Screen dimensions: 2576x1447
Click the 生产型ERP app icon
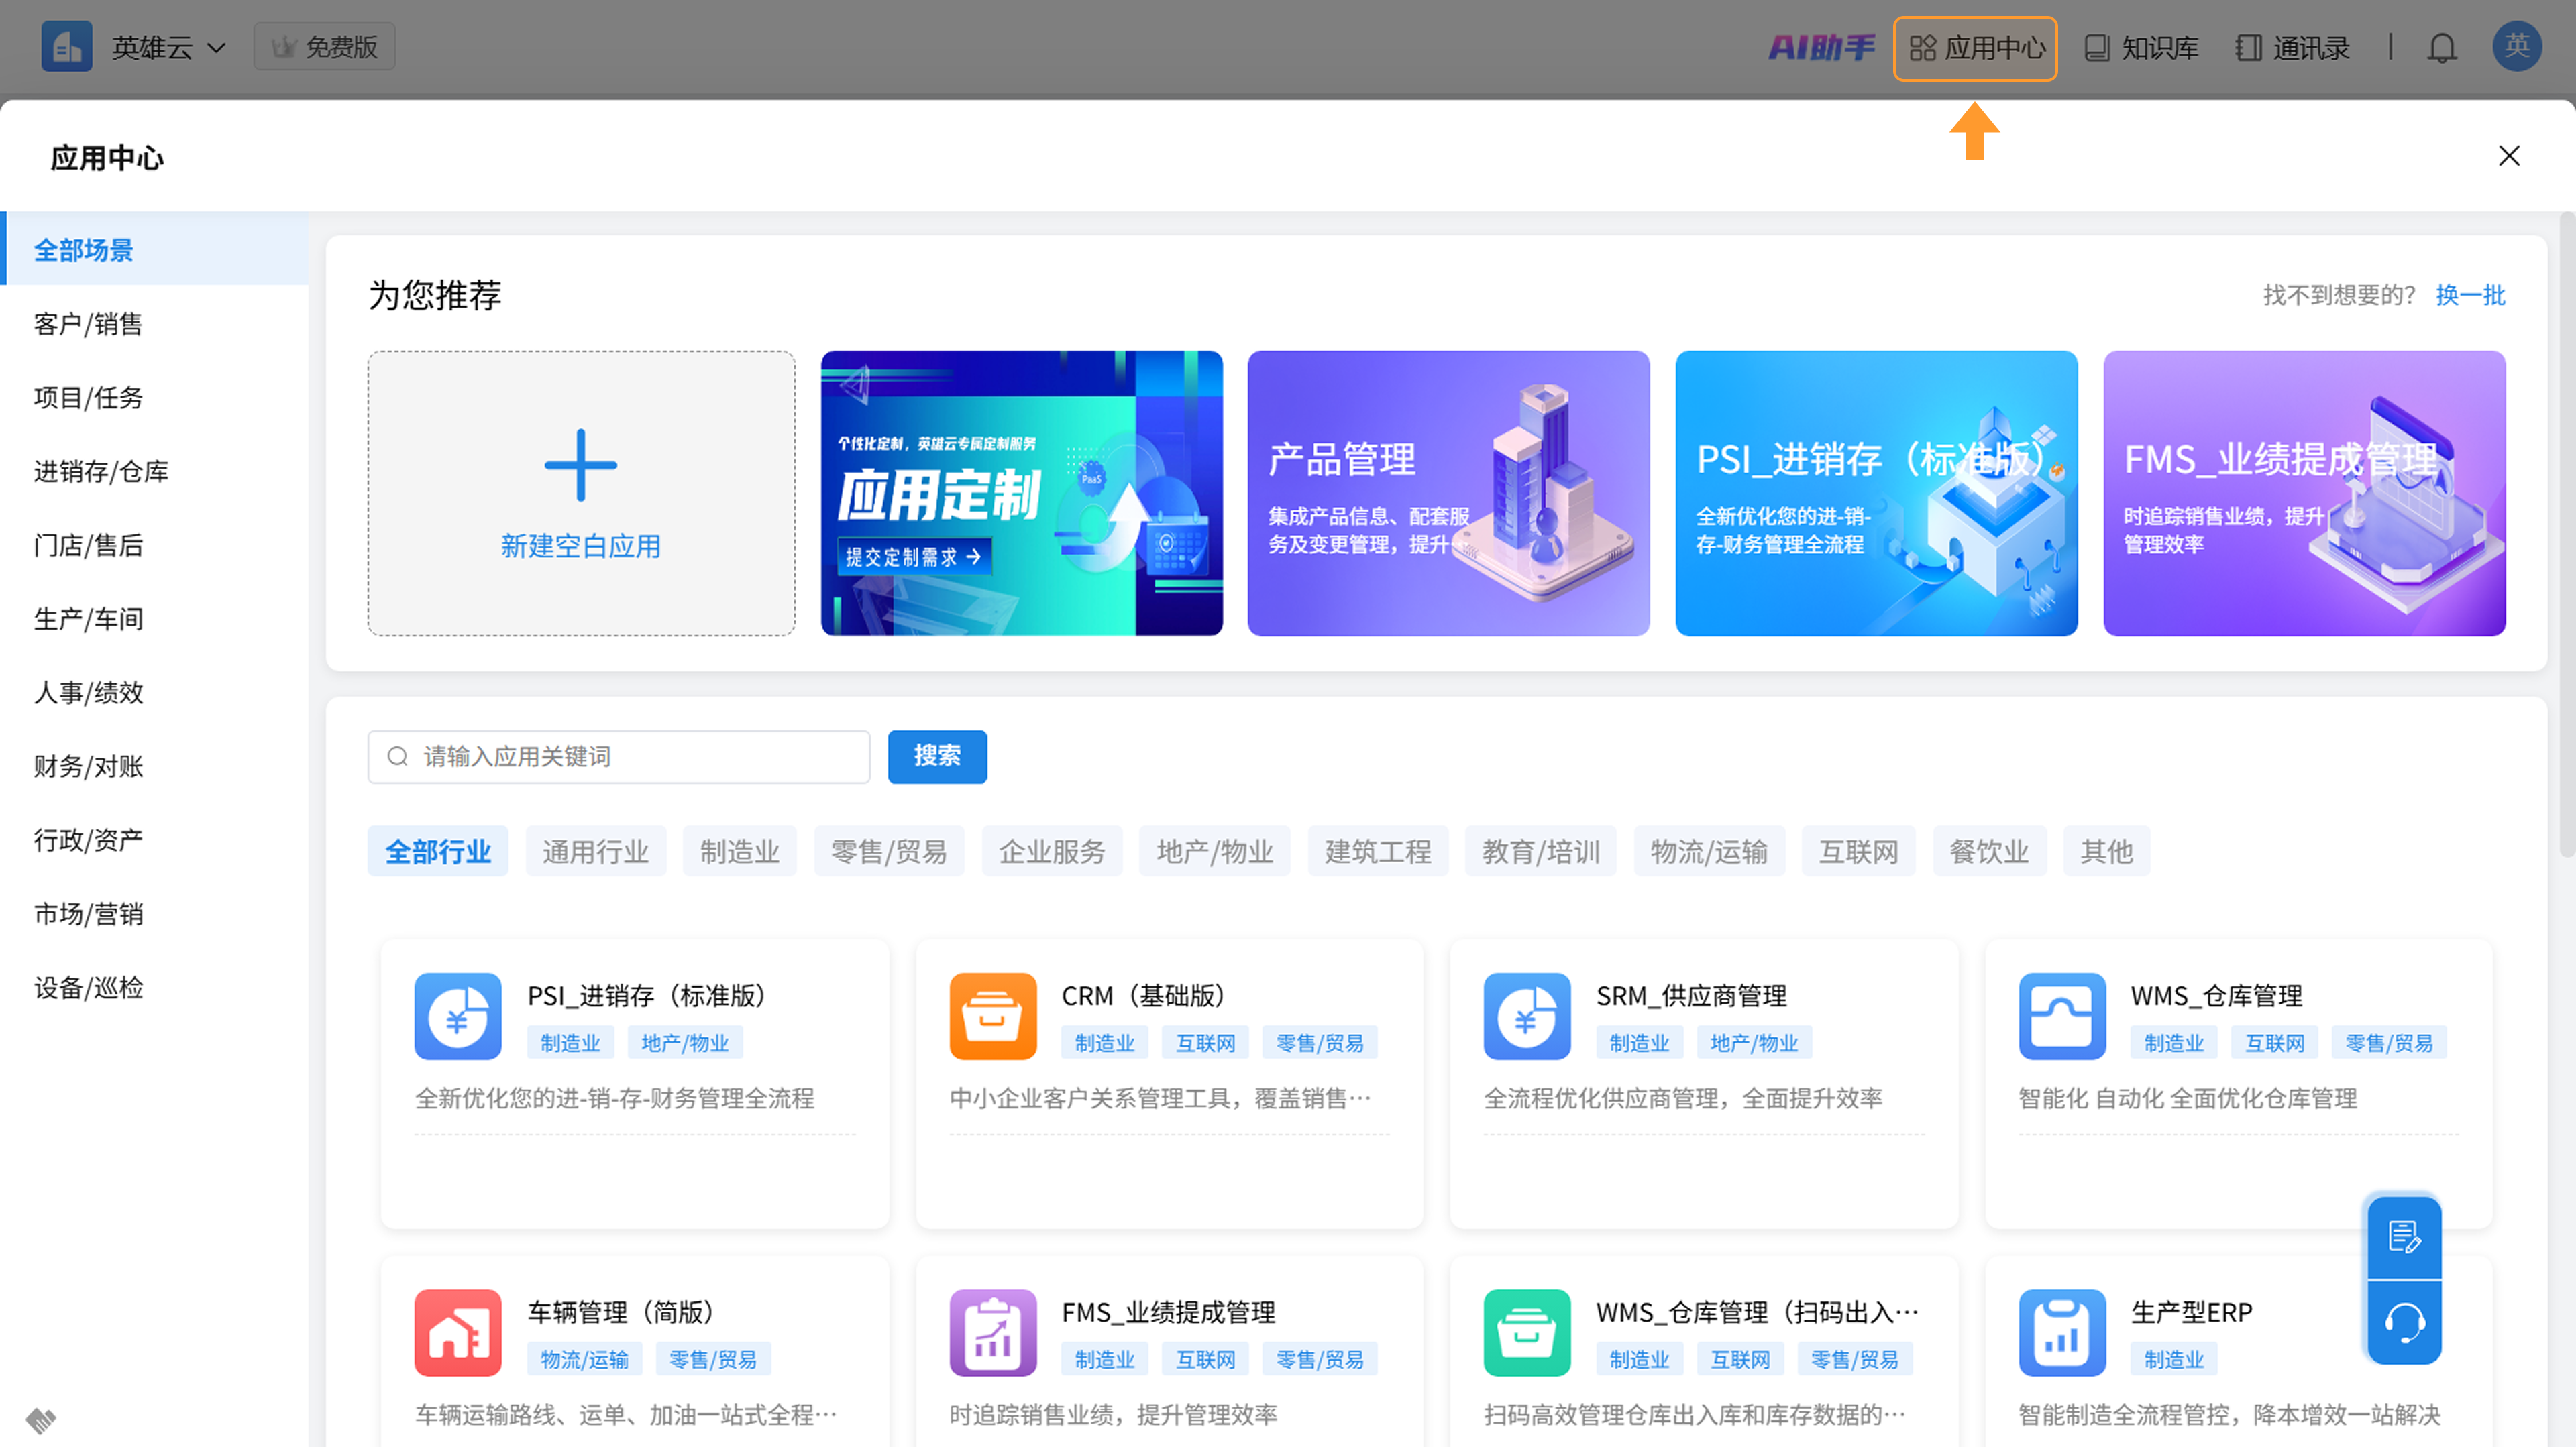[2062, 1333]
